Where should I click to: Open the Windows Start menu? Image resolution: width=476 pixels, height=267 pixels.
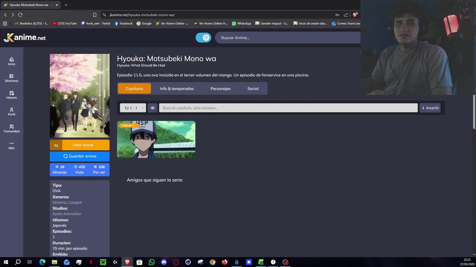[x=6, y=262]
